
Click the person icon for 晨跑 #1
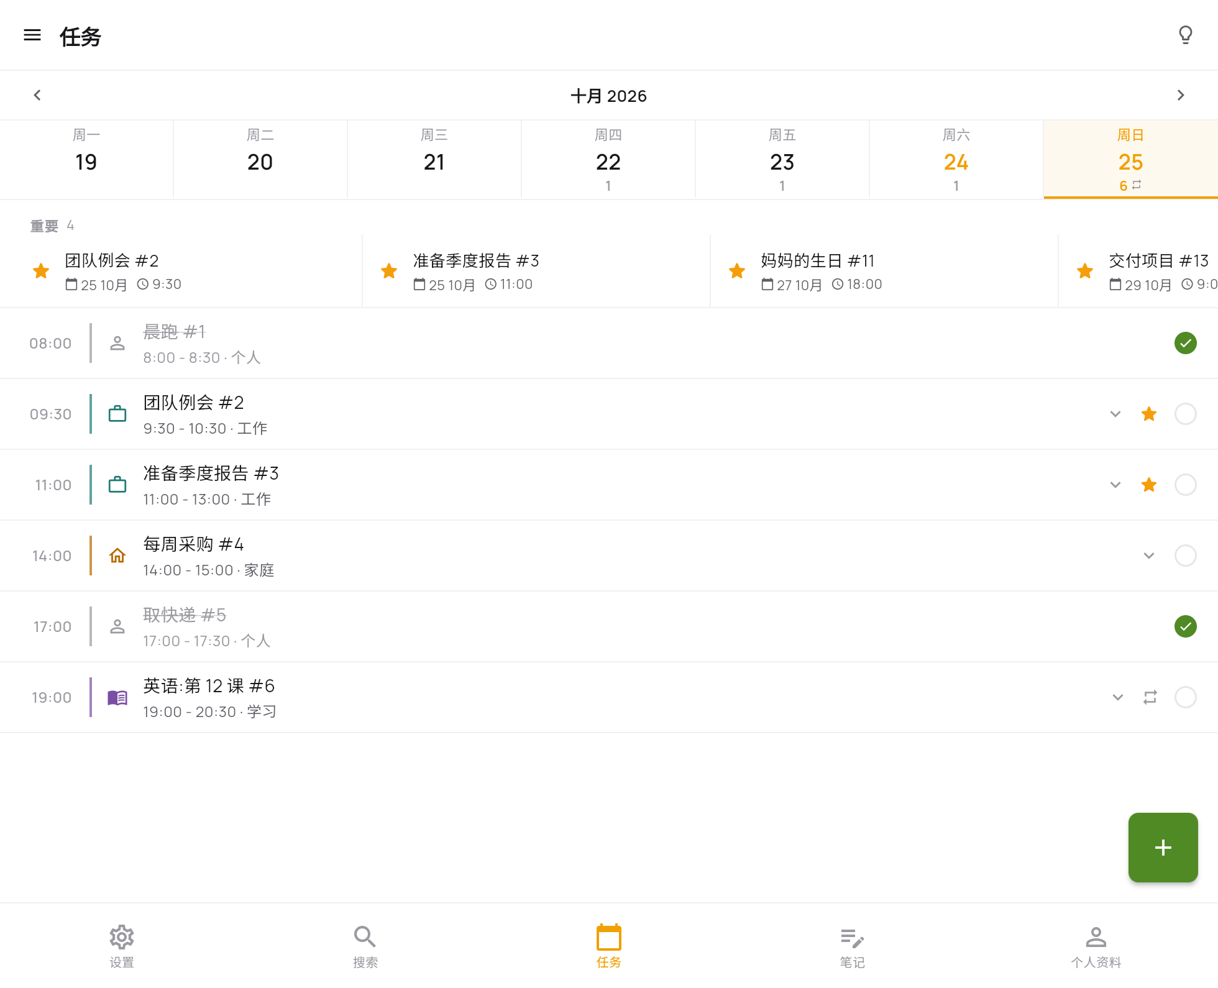(117, 343)
